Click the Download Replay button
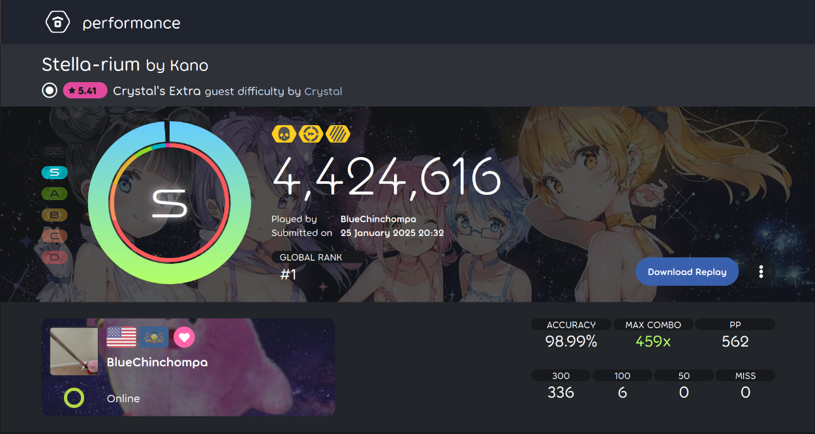This screenshot has height=434, width=815. coord(687,272)
